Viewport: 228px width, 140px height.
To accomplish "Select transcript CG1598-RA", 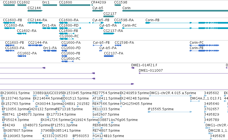I will [118, 23].
